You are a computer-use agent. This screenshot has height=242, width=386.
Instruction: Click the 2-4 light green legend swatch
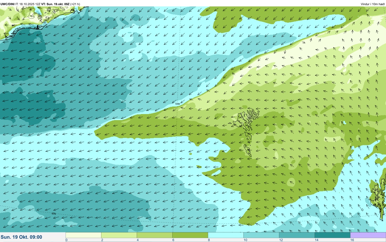click(119, 235)
